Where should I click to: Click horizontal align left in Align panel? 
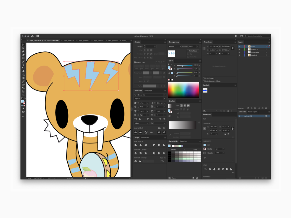click(x=136, y=145)
